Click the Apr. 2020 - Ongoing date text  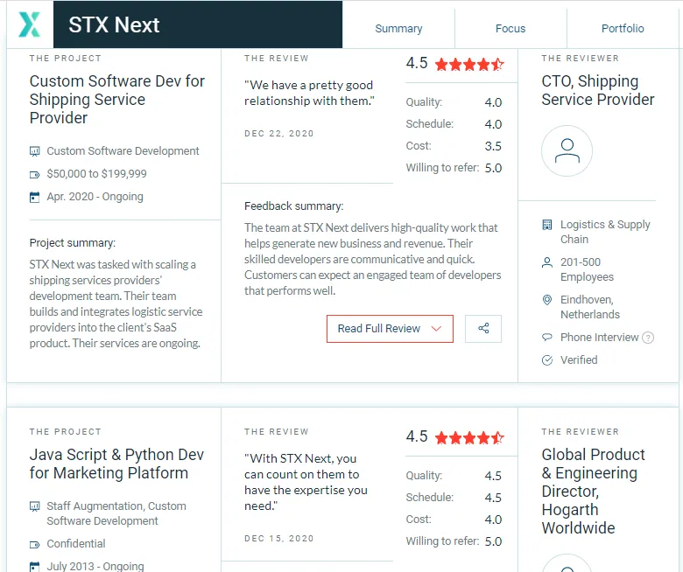tap(95, 197)
